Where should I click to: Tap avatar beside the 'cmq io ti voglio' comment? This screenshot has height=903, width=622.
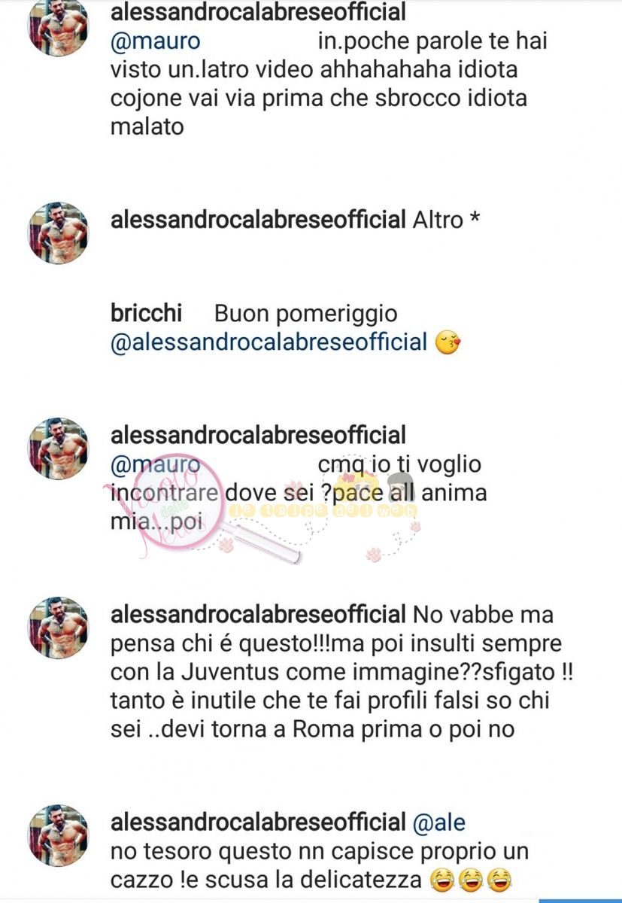[59, 448]
